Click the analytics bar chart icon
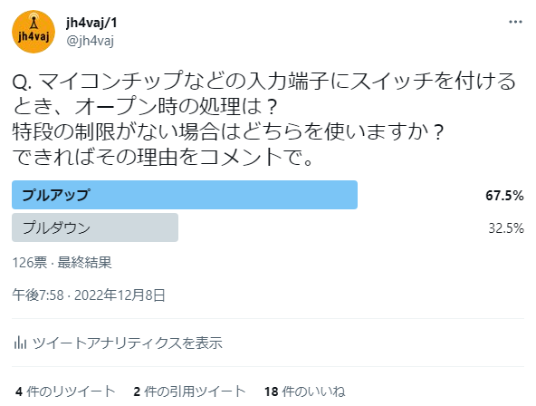Screen dimensions: 536x406 pos(20,343)
